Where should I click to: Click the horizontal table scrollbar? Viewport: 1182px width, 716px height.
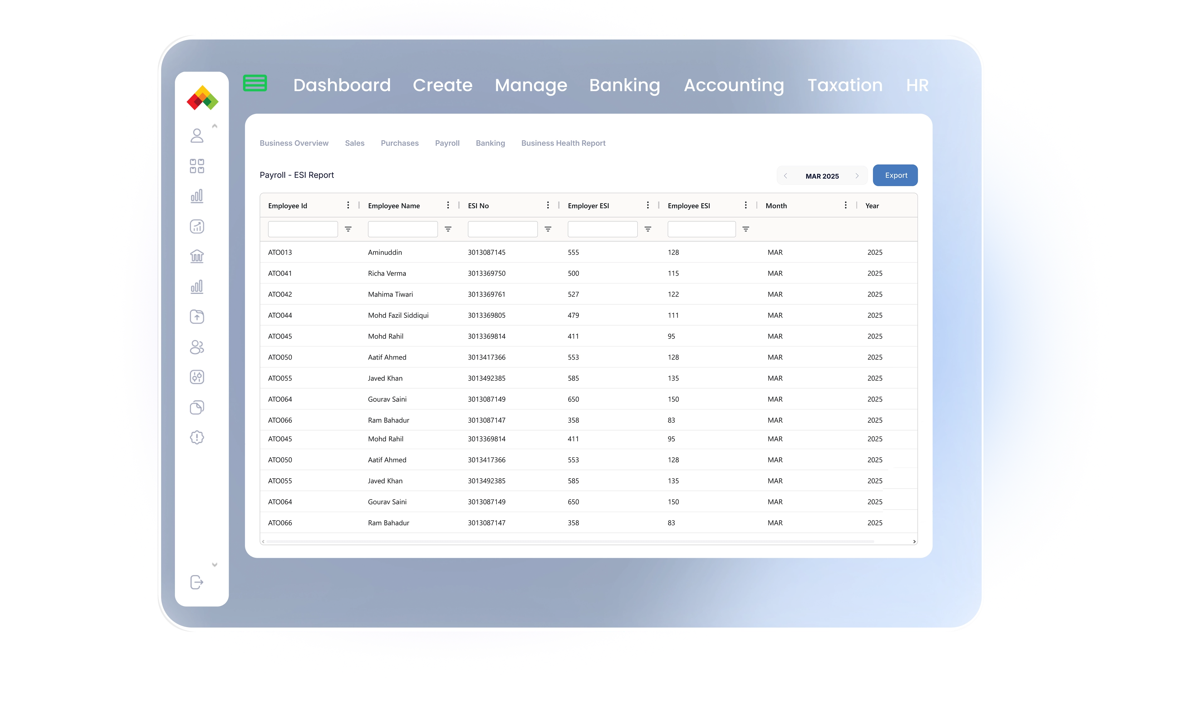(570, 541)
